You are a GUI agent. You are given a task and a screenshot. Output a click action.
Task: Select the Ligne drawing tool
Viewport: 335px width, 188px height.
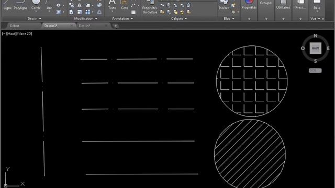pyautogui.click(x=7, y=5)
